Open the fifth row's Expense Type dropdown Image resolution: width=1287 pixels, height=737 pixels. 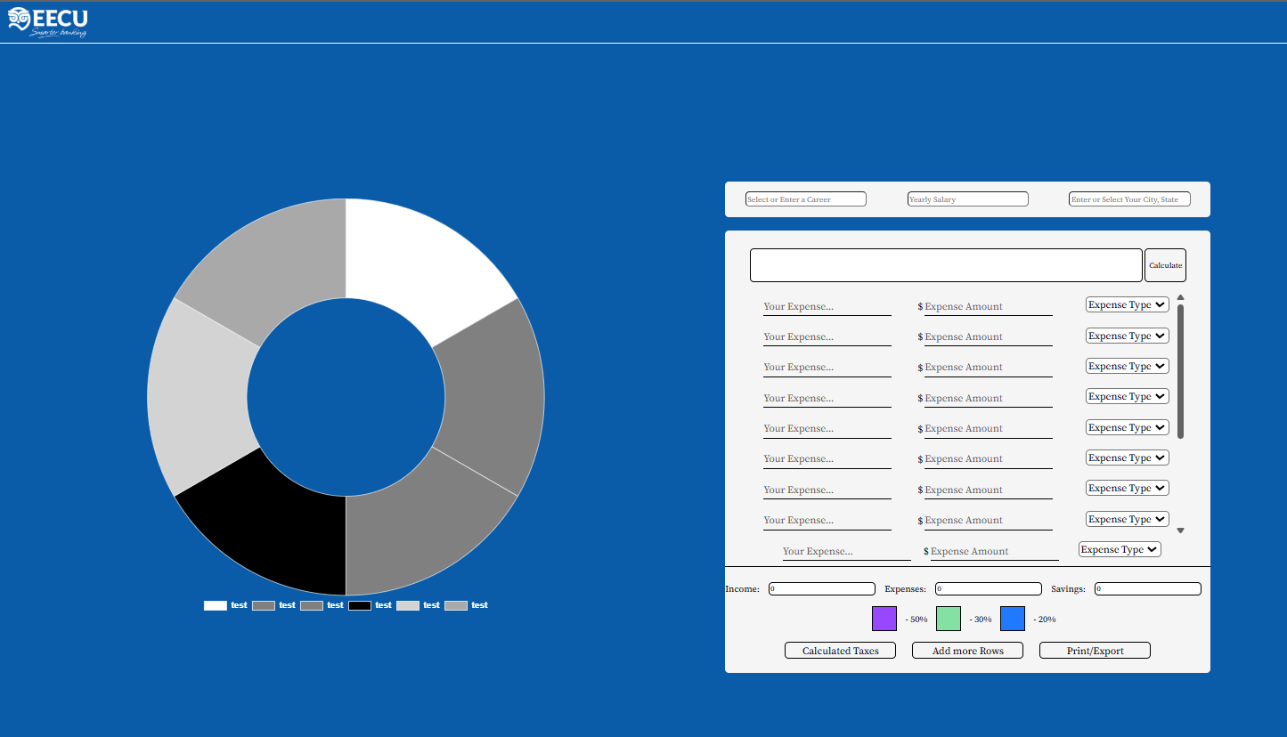pyautogui.click(x=1127, y=427)
